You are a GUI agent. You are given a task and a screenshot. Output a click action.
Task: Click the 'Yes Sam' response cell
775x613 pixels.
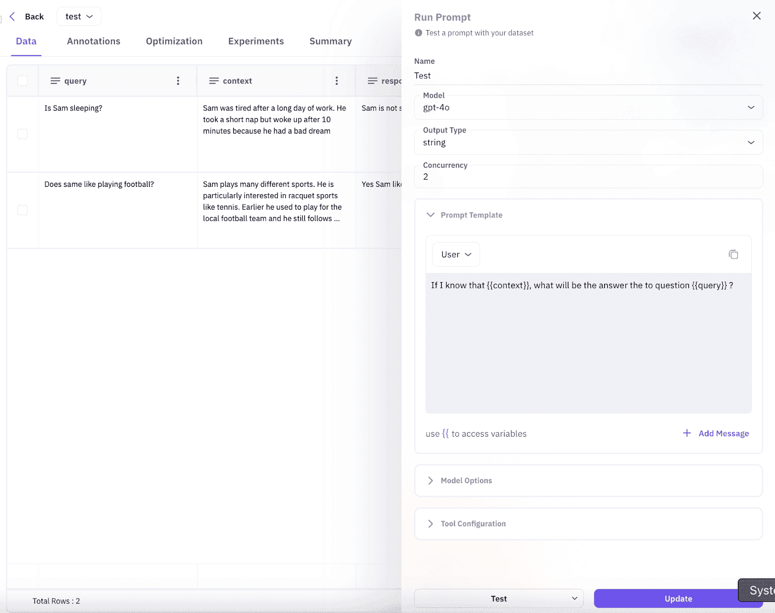coord(379,210)
